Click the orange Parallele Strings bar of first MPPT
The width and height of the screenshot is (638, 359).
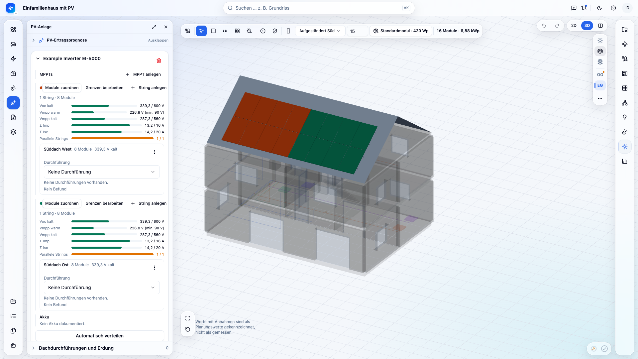(x=112, y=139)
